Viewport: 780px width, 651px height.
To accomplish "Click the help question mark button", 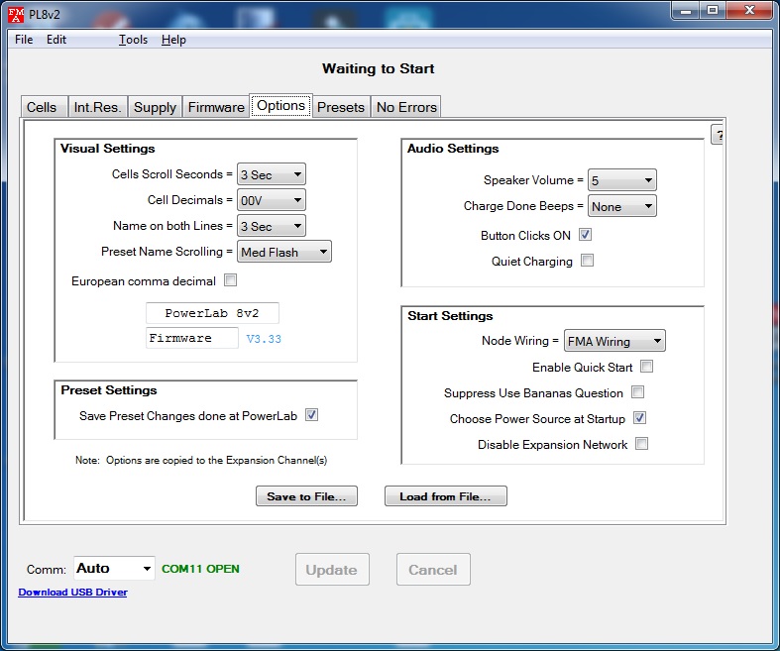I will (719, 135).
